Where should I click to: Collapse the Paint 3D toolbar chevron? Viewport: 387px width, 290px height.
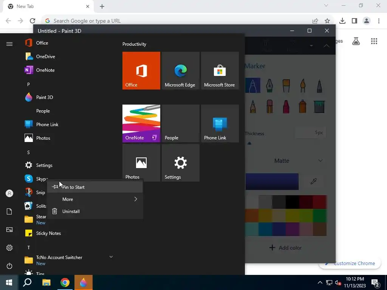326,46
